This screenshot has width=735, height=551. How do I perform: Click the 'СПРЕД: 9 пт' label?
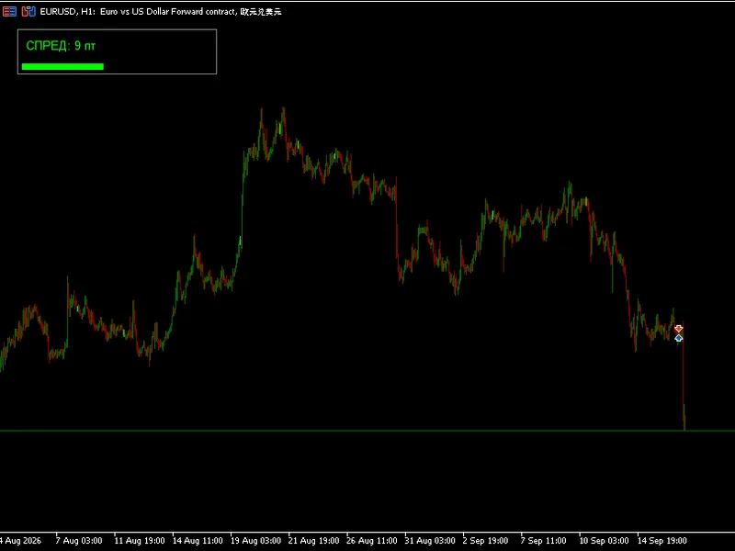coord(61,45)
